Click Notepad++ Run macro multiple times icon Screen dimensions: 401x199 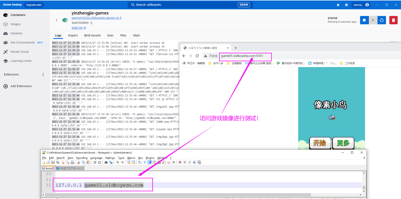[194, 162]
